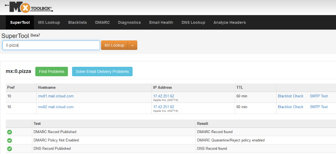Open the Analyze Headers tab
This screenshot has height=154, width=336.
(230, 22)
